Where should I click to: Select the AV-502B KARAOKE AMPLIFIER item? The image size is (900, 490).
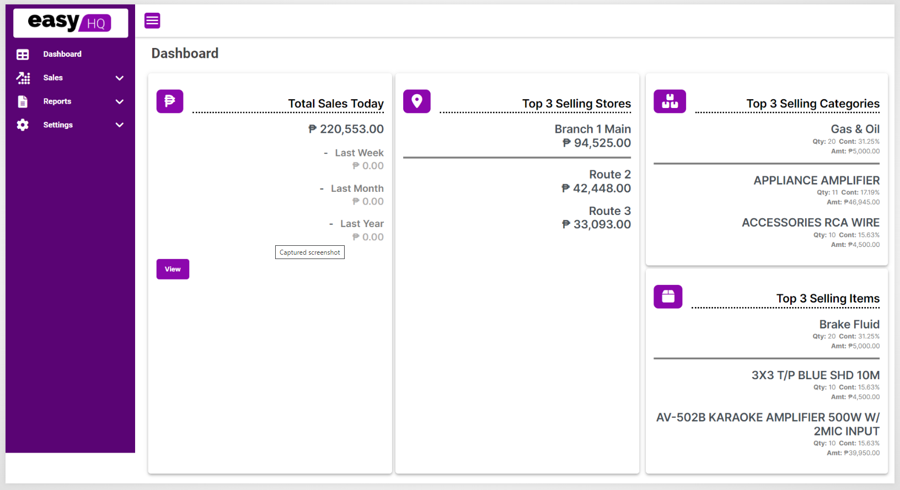pos(768,424)
